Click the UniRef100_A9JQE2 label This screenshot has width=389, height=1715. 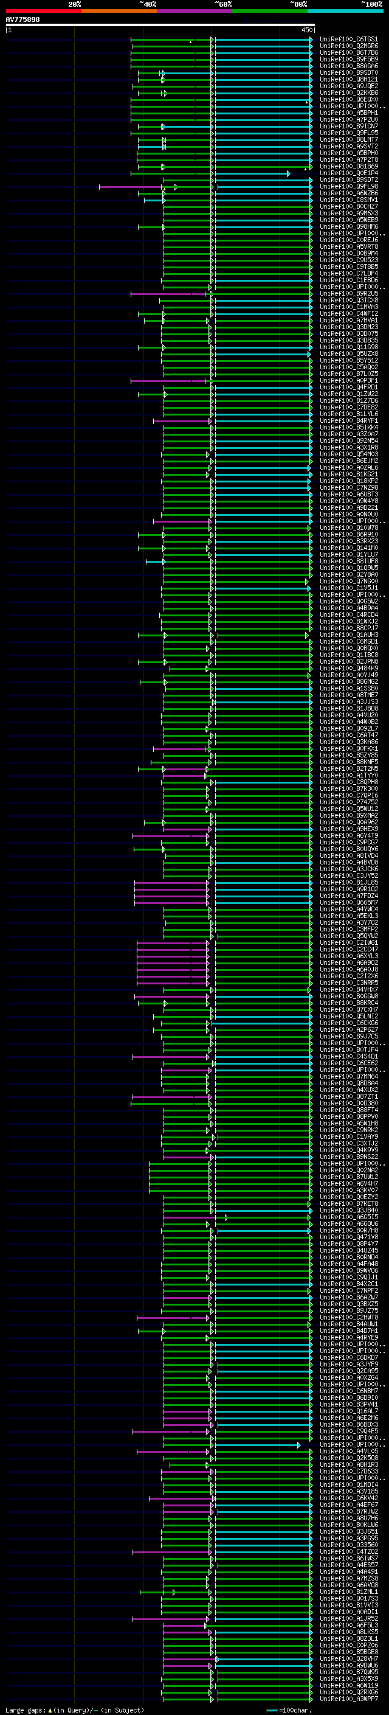348,86
